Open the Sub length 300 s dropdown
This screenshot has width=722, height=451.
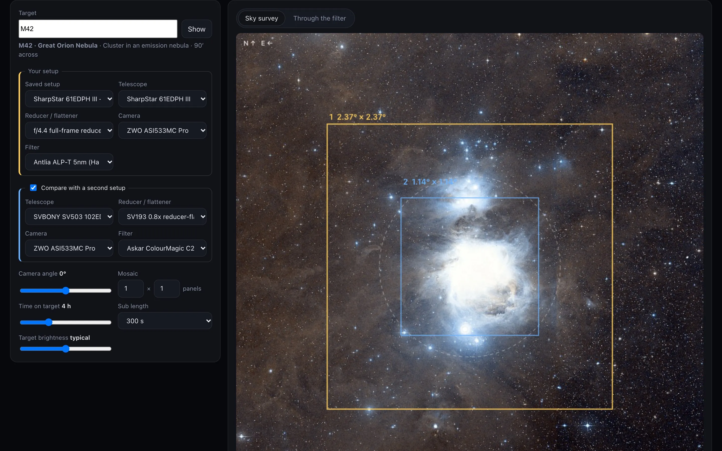pos(165,321)
